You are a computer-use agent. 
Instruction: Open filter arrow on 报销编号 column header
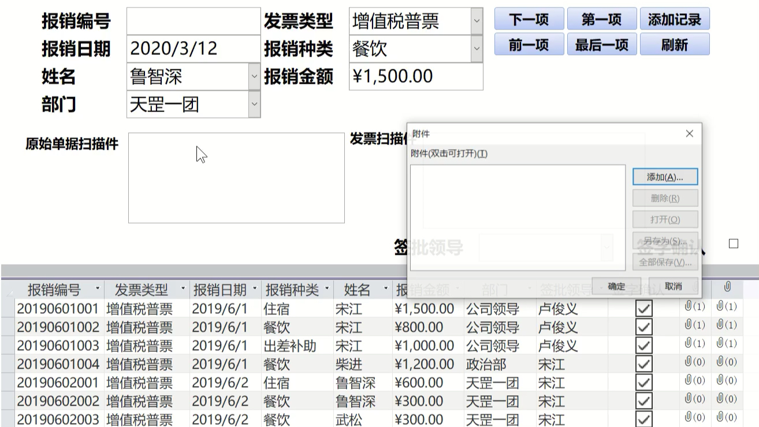[97, 288]
